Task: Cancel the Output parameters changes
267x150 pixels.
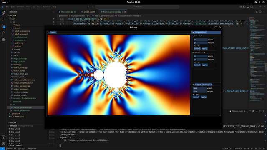Action: pos(196,97)
